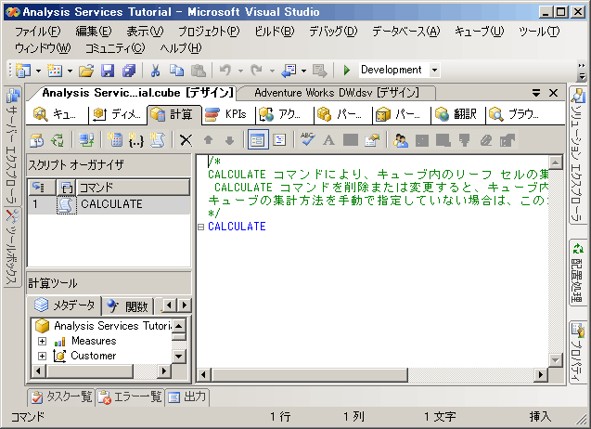Click the Check Syntax ABC icon

(x=308, y=139)
